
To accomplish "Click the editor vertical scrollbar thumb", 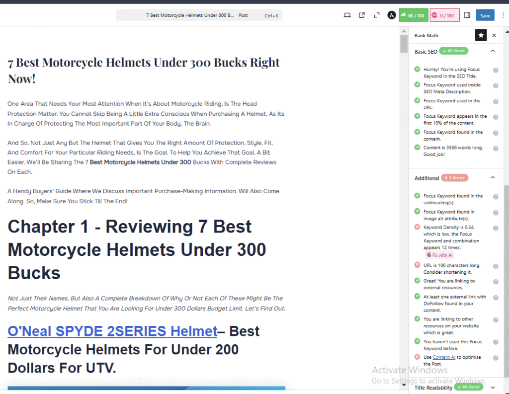I will click(x=404, y=44).
